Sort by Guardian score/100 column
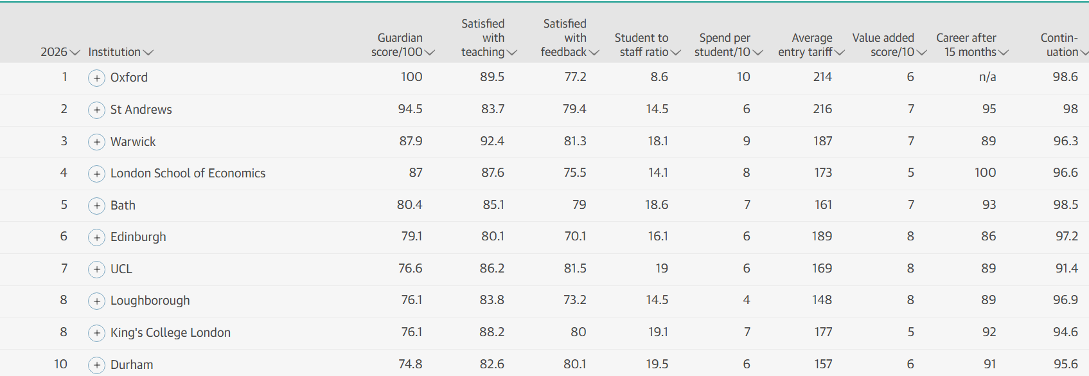The image size is (1089, 376). pyautogui.click(x=403, y=45)
